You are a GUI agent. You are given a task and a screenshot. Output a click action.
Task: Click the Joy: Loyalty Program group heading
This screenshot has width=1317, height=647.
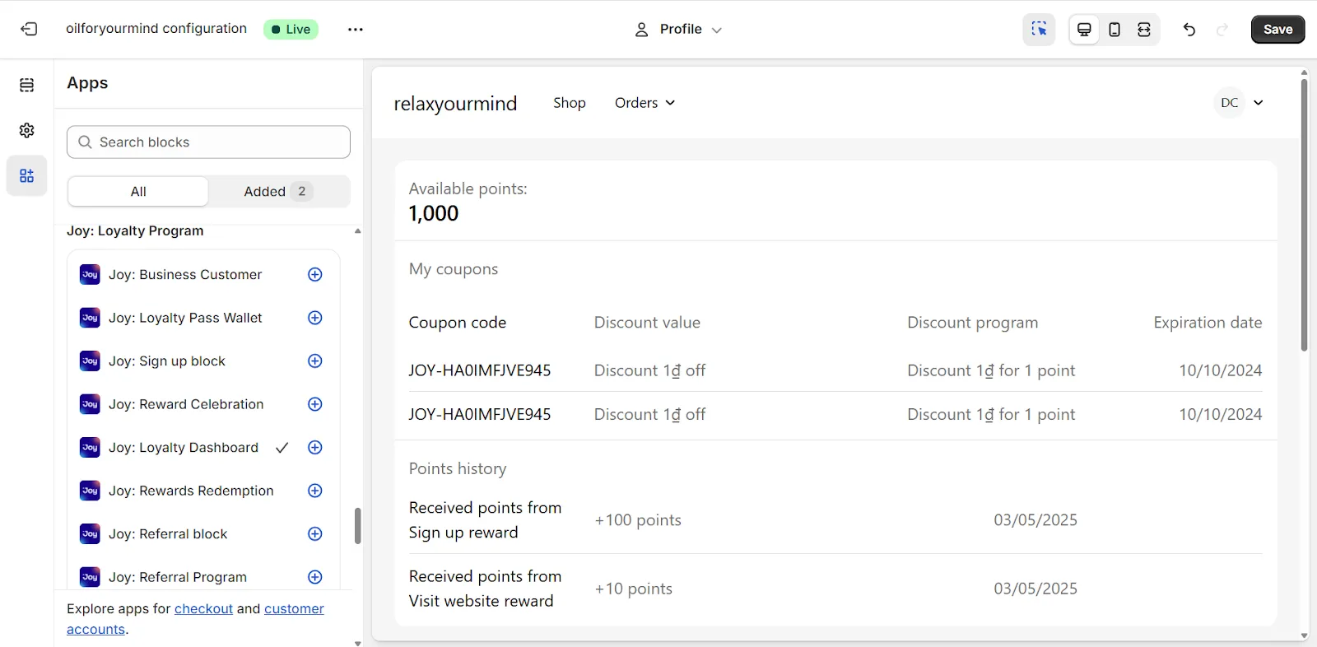pyautogui.click(x=135, y=230)
